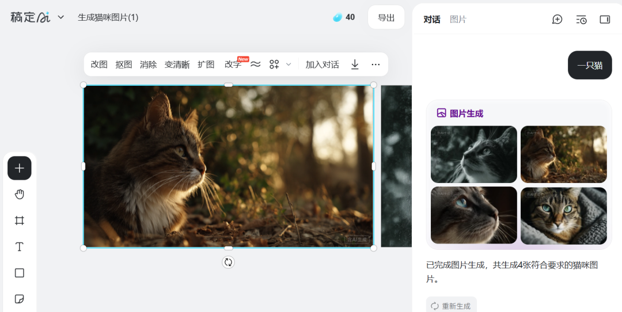Expand the chevron next to shapes icon
The height and width of the screenshot is (312, 622).
pyautogui.click(x=289, y=64)
